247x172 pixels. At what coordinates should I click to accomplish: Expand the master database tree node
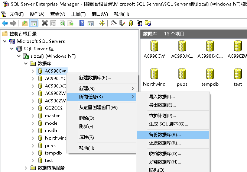(33, 116)
